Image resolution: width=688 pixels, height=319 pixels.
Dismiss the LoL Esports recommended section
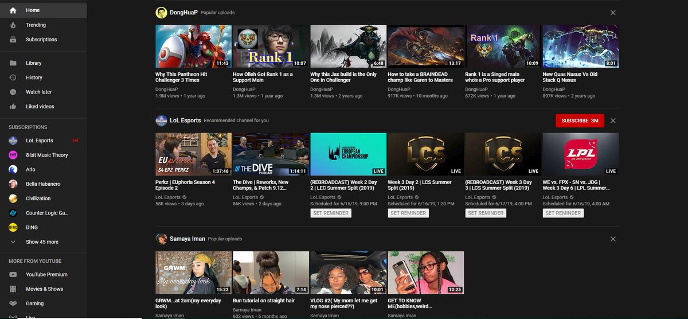click(613, 120)
